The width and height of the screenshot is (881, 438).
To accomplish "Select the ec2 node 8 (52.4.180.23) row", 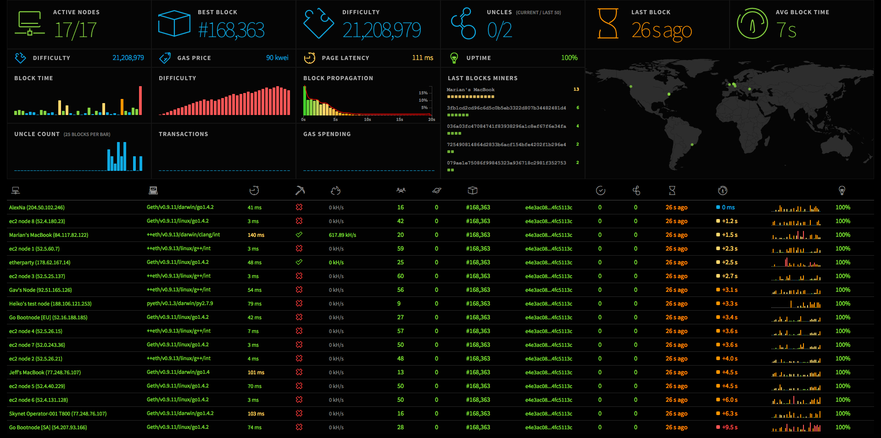I will [x=440, y=221].
